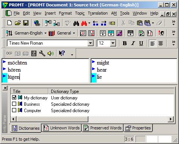The height and width of the screenshot is (144, 179).
Task: Enable the Business dictionary checkbox
Action: (14, 104)
